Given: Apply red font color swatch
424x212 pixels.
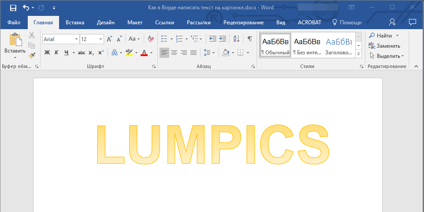Looking at the screenshot, I should coord(144,53).
